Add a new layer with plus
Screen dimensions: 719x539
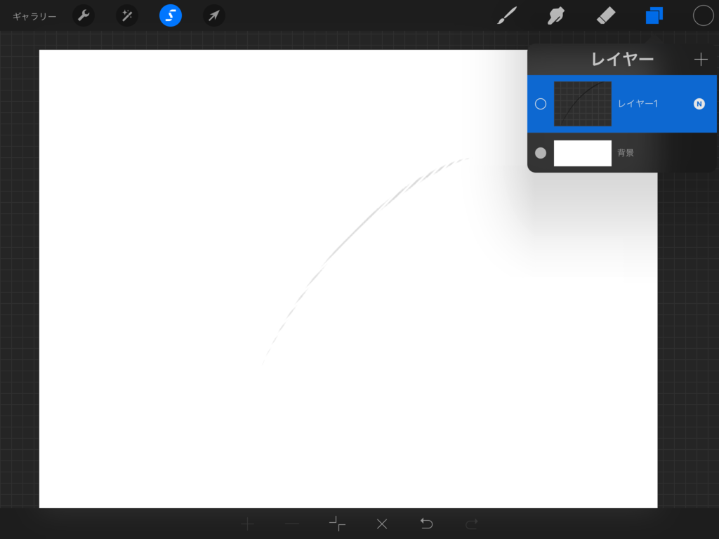coord(701,59)
